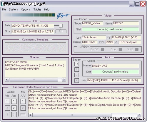Viewport: 147px width, 122px height.
Task: Click the Len field '20min 14sec'
Action: [94, 37]
